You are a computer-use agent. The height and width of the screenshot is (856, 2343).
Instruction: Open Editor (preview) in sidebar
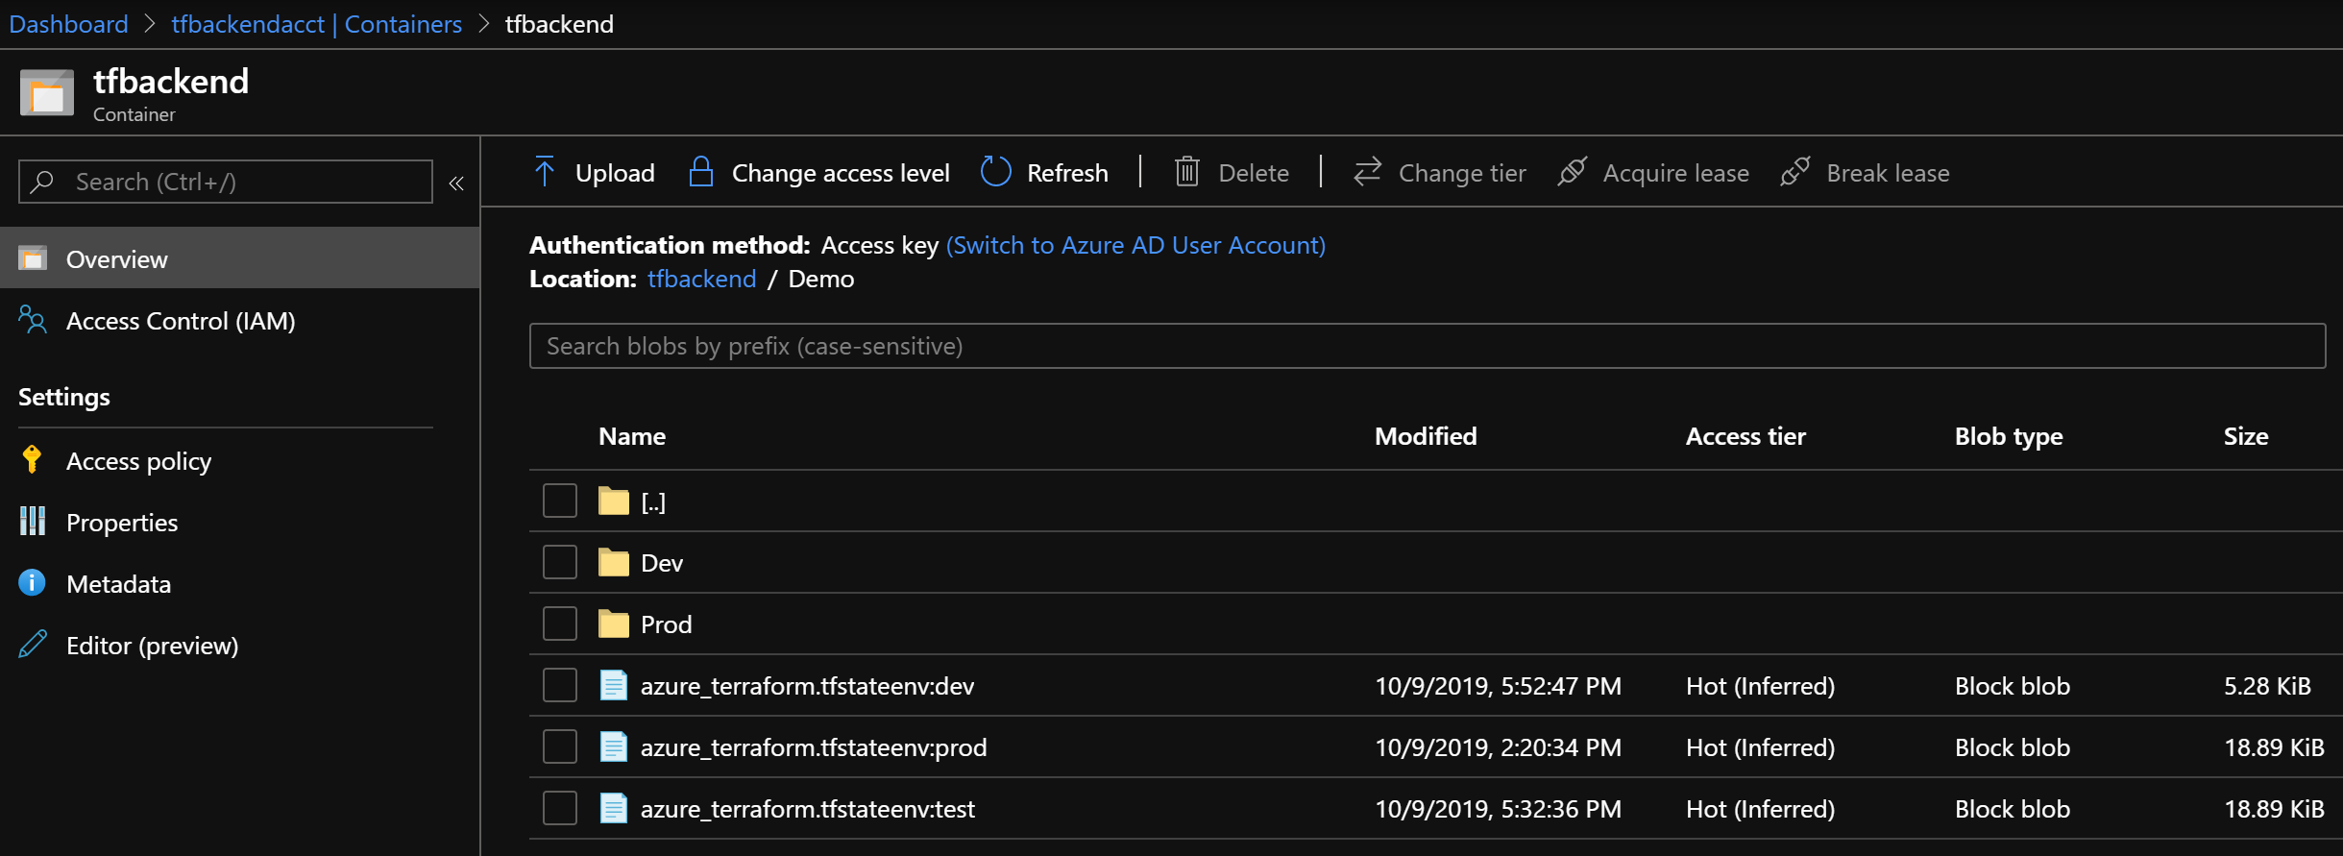(152, 646)
